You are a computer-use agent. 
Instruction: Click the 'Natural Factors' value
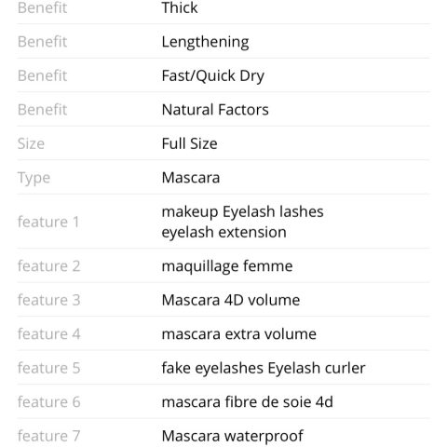[x=215, y=110]
